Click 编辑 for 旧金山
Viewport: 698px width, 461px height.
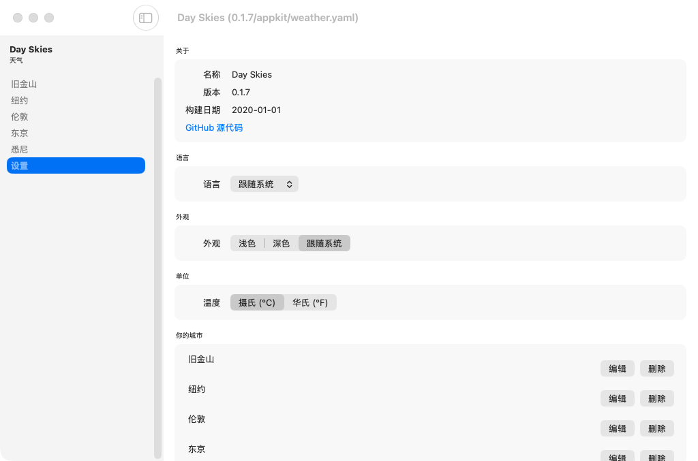pyautogui.click(x=618, y=368)
